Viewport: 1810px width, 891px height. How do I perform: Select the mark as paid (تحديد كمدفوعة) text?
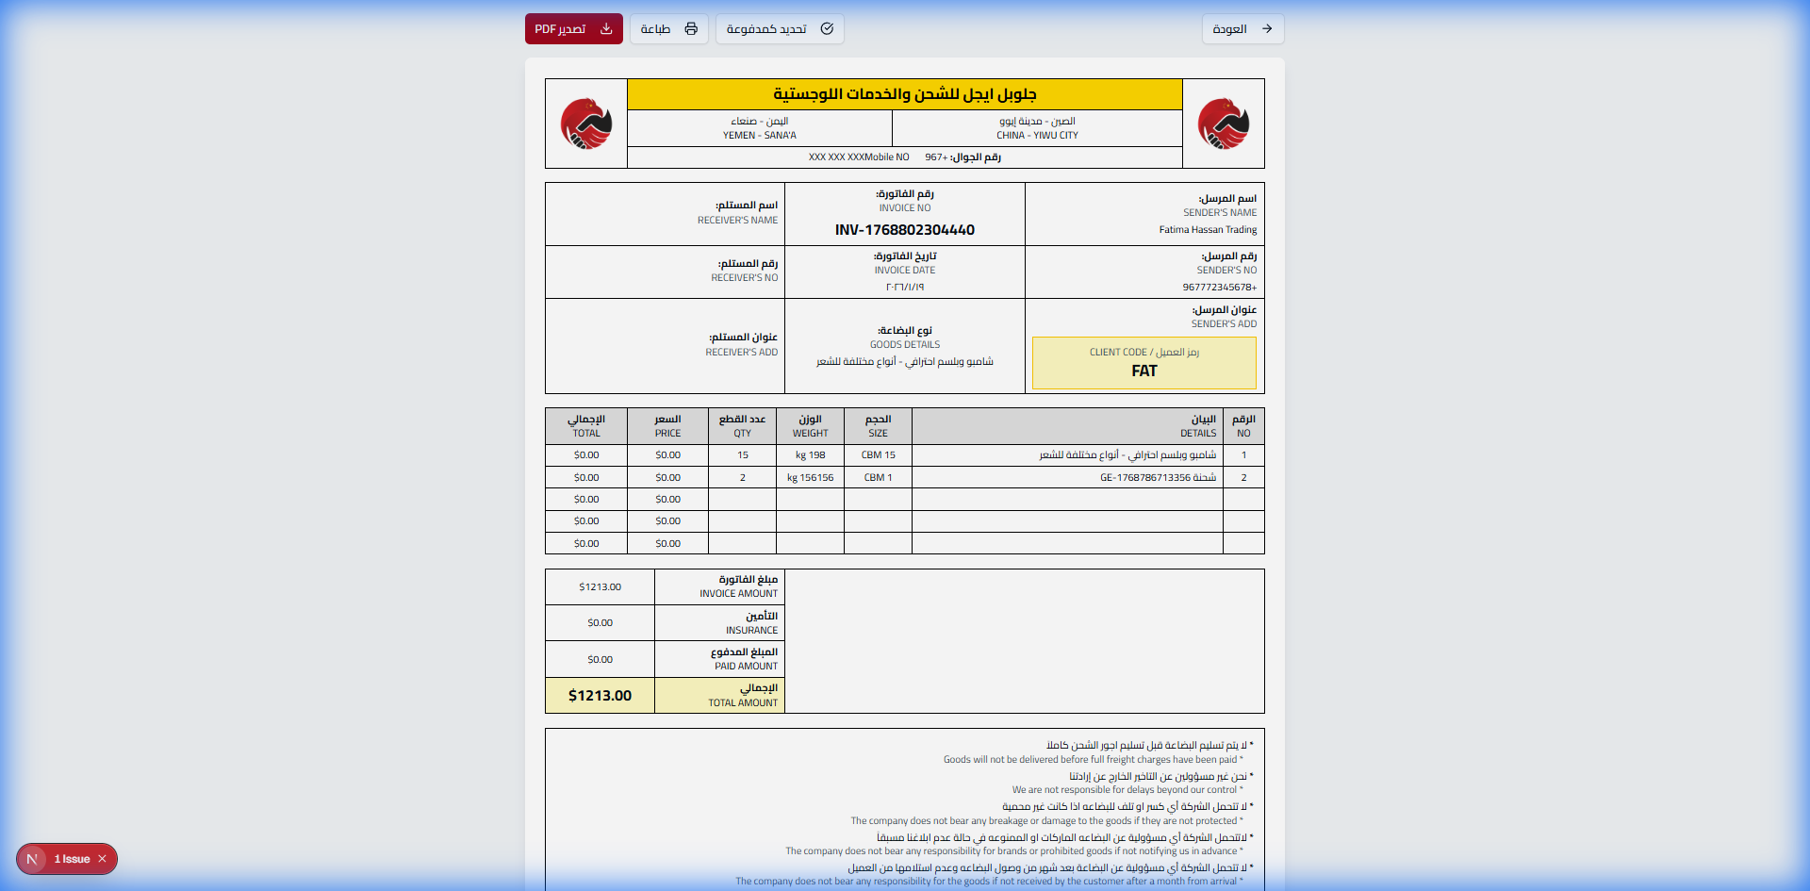tap(765, 29)
